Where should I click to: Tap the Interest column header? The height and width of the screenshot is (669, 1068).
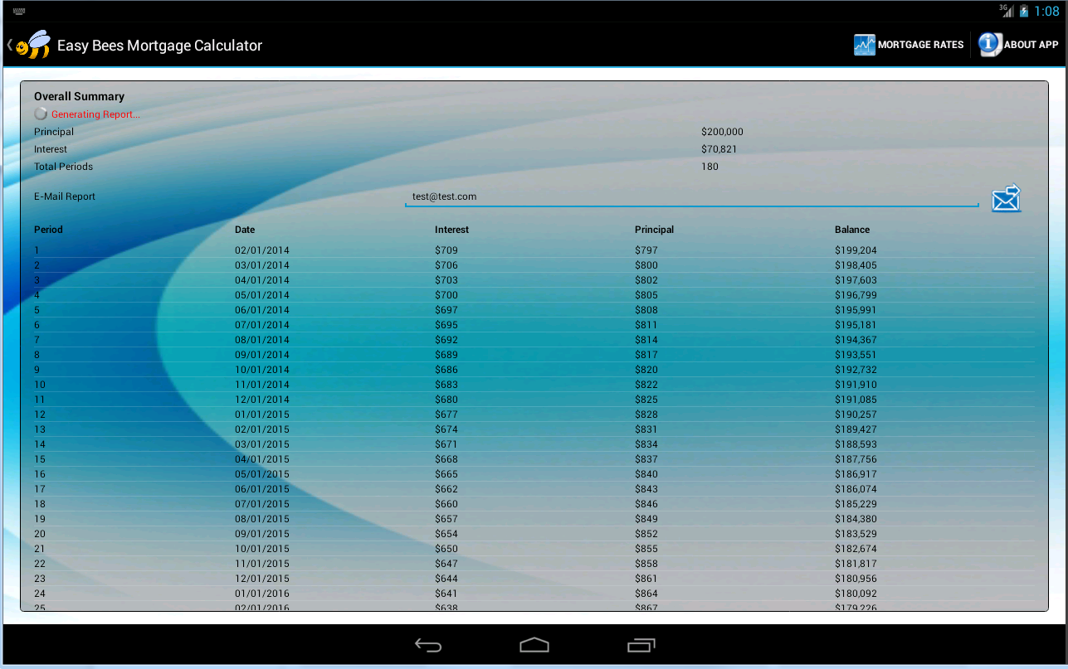pos(451,230)
